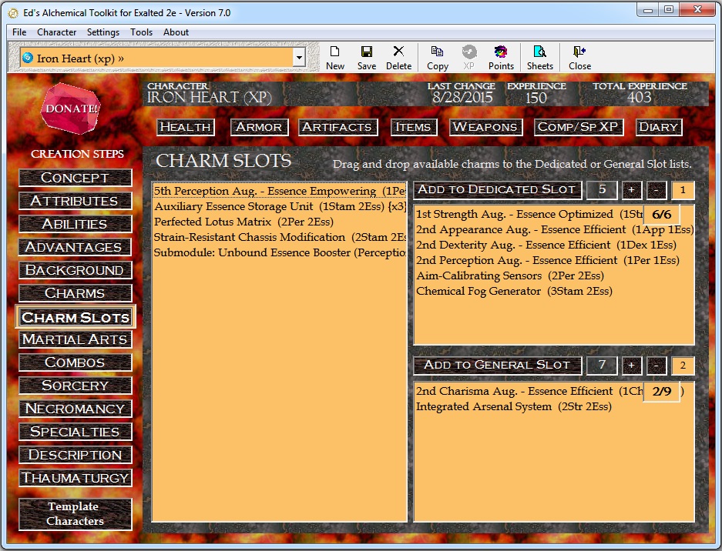Image resolution: width=722 pixels, height=551 pixels.
Task: Click the general slot value field showing 2
Action: coord(683,366)
